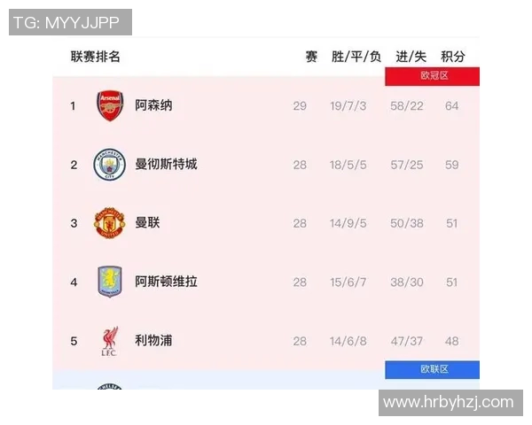
Task: Click the 胜/平/负 column header
Action: click(356, 57)
